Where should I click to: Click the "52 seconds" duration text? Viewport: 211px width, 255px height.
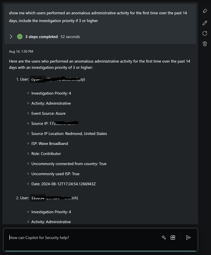[x=70, y=37]
